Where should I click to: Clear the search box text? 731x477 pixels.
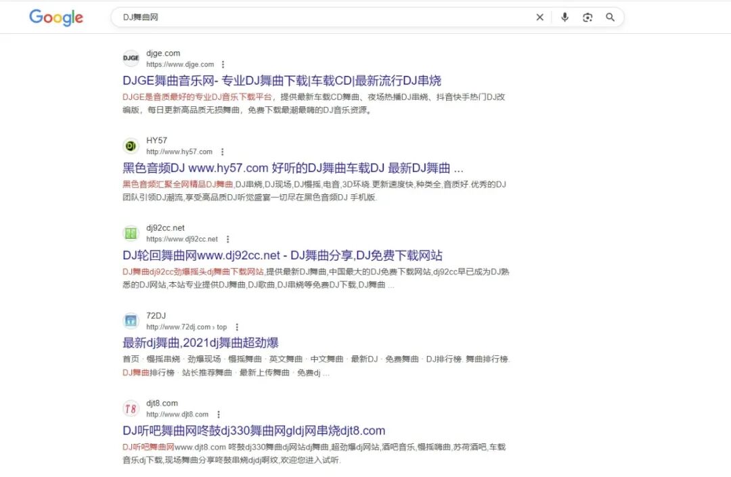point(540,17)
